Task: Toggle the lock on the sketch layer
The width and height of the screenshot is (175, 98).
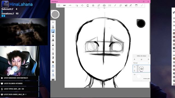Action: pyautogui.click(x=135, y=71)
